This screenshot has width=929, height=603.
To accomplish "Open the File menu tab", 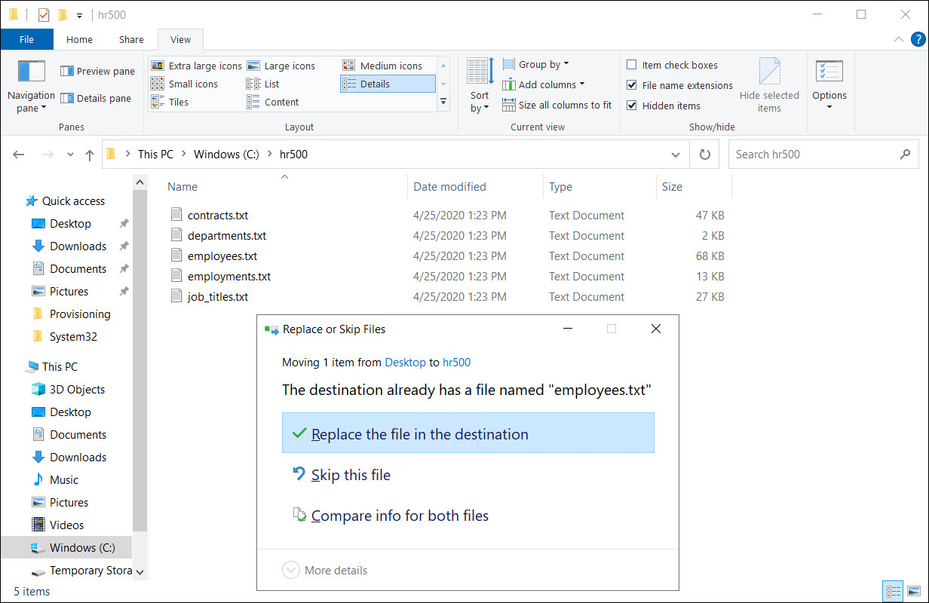I will click(26, 40).
